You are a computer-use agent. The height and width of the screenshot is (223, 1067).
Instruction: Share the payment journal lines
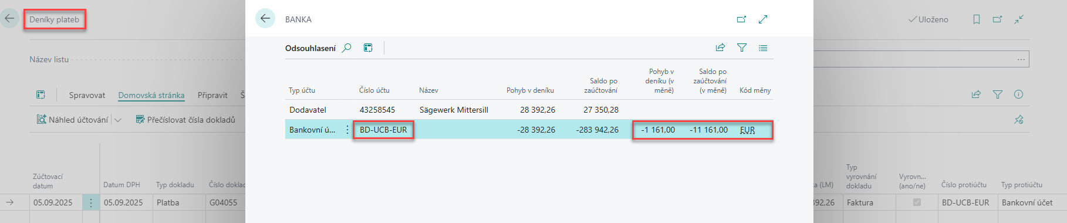point(976,94)
